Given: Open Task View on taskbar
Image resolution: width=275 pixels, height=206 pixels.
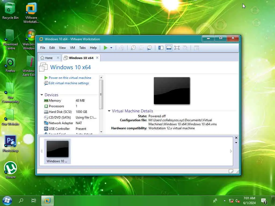Looking at the screenshot, I should 34,200.
